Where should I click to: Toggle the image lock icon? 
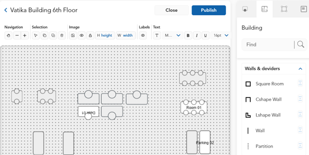(x=90, y=35)
